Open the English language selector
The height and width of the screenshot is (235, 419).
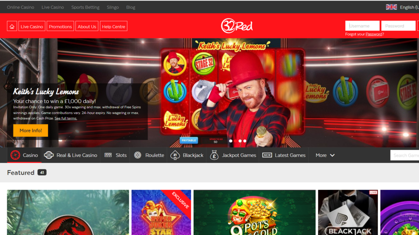409,7
